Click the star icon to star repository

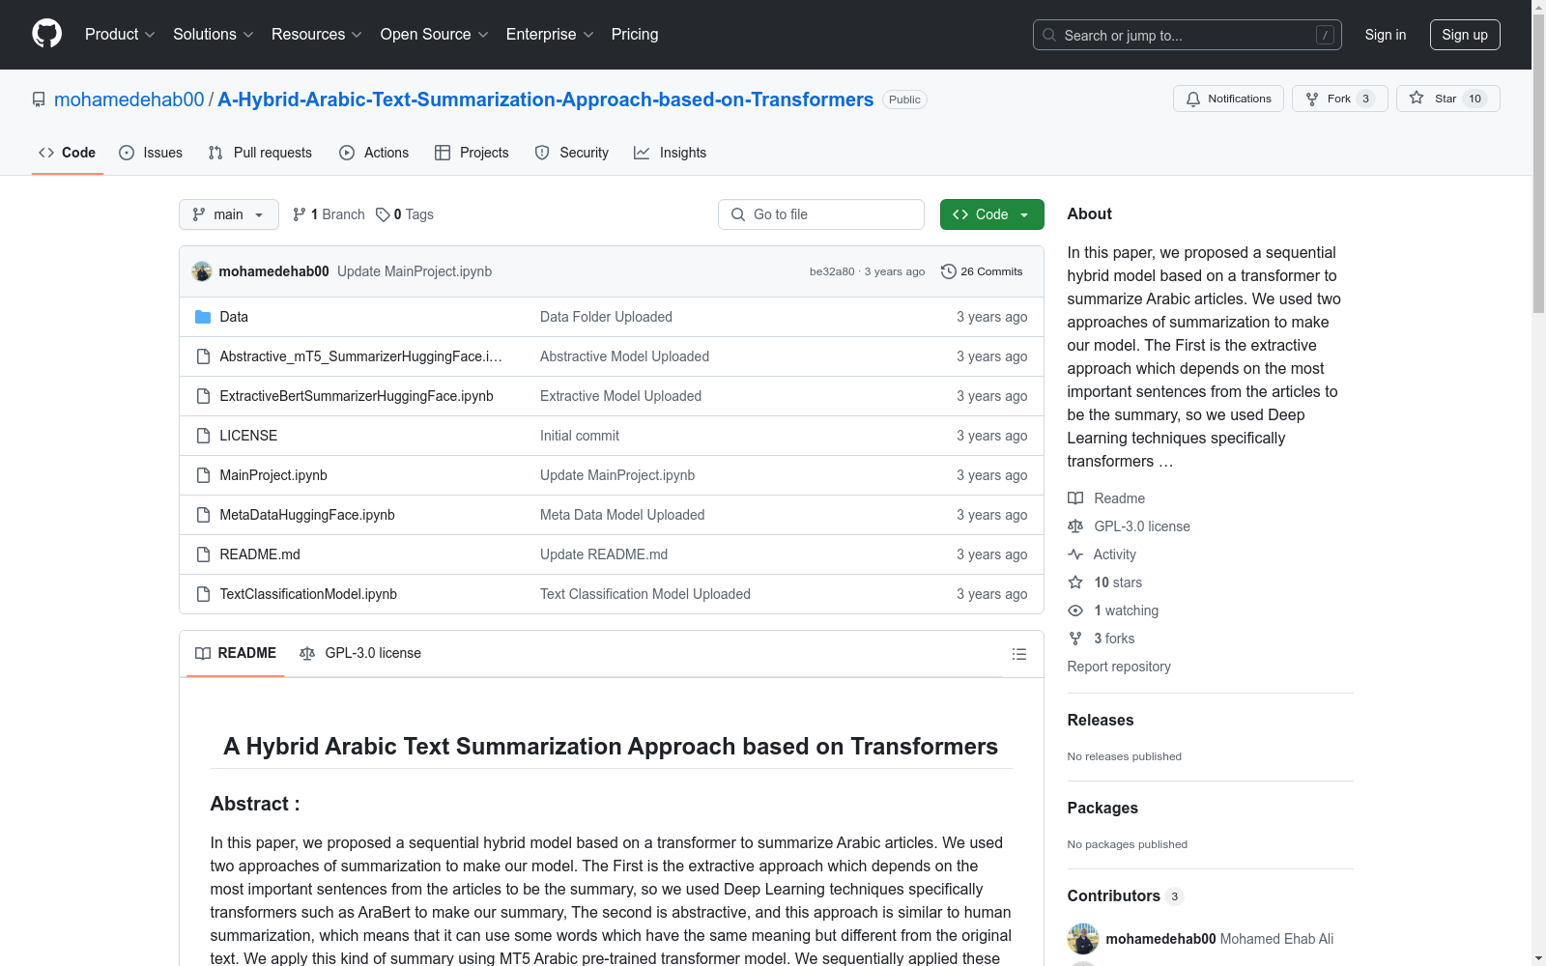1417,98
